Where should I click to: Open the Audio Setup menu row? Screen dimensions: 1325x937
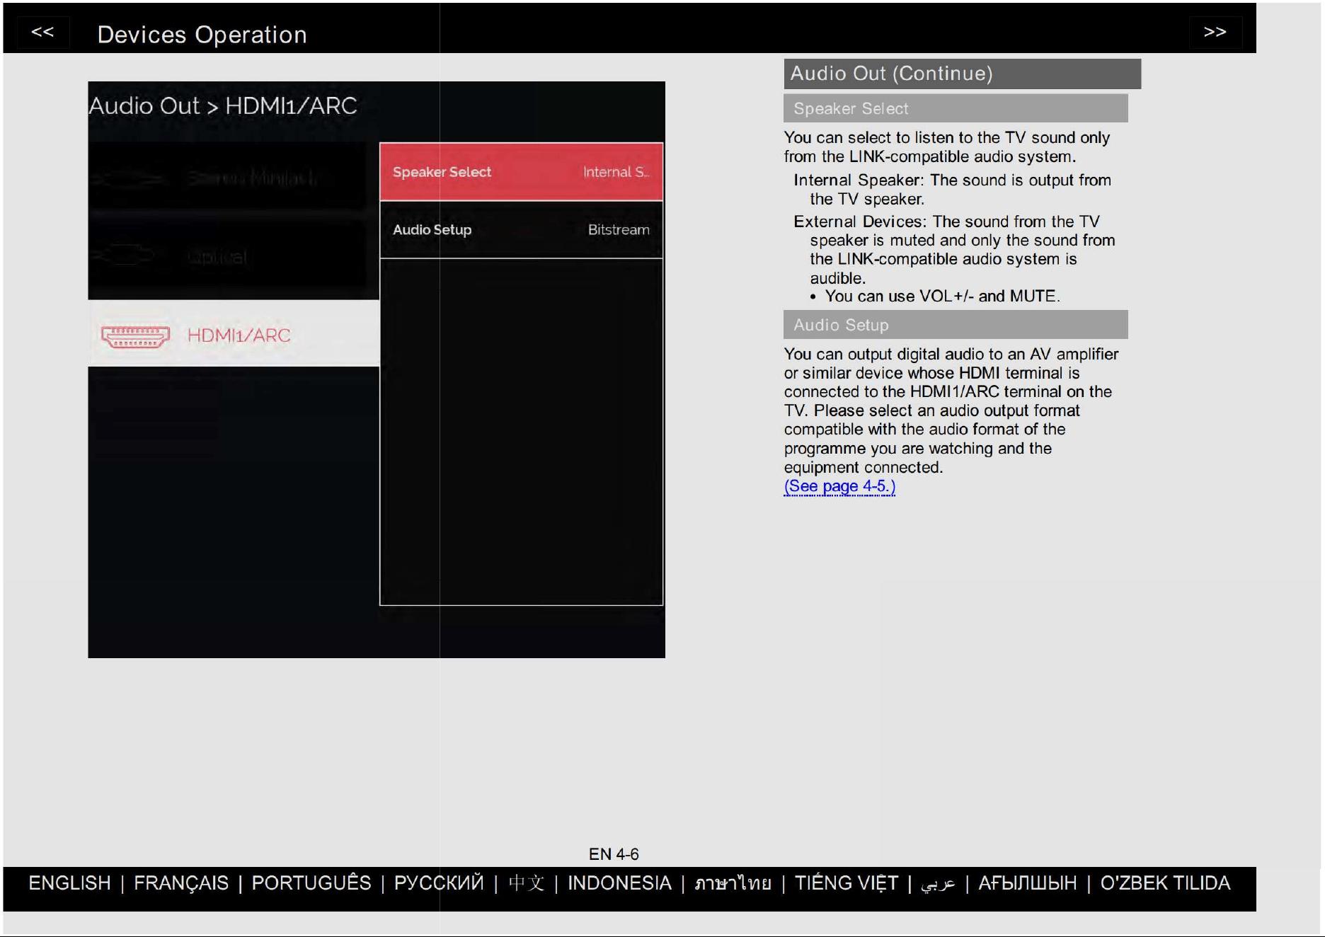[x=521, y=229]
